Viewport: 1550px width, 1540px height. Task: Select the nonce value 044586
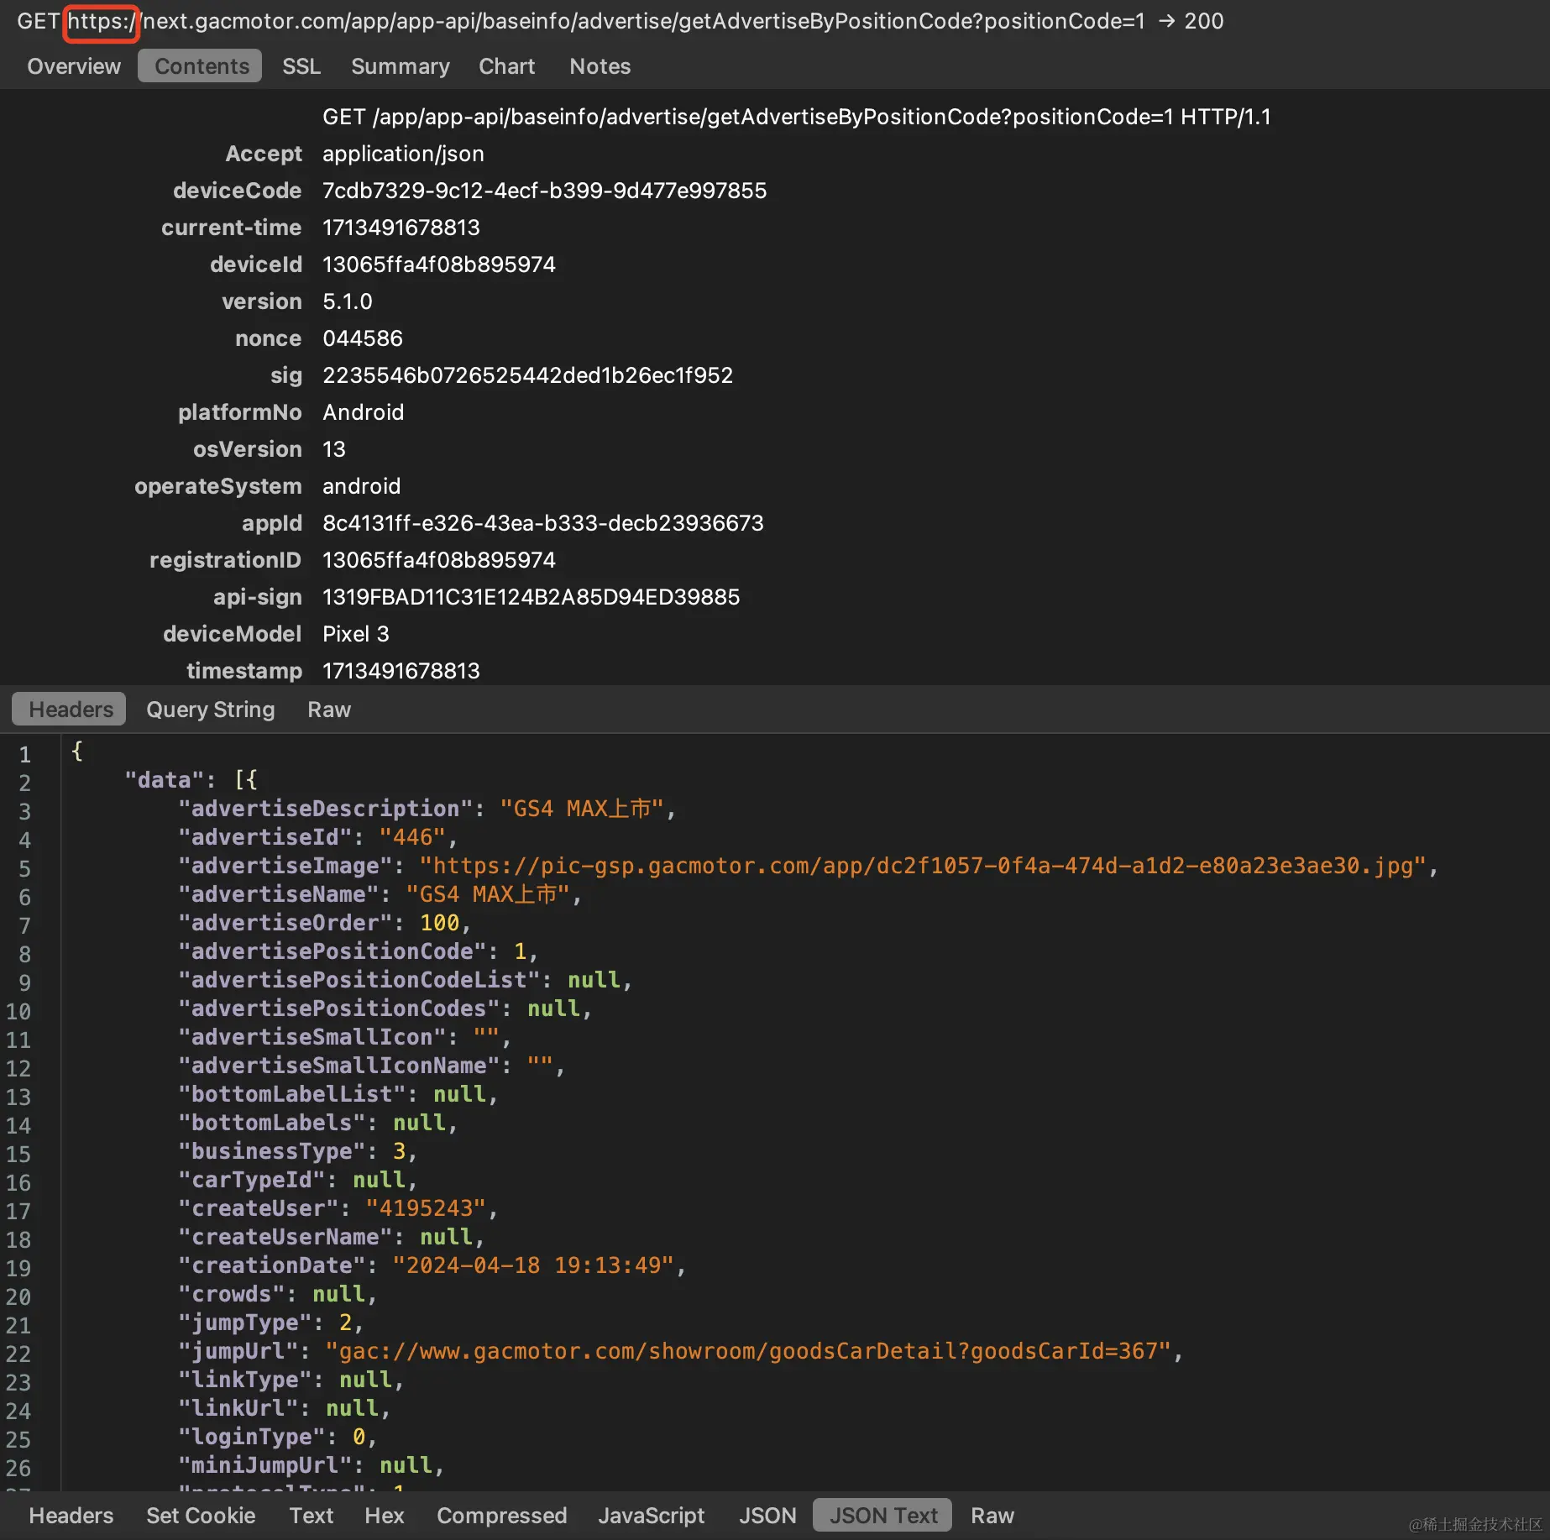pos(363,338)
